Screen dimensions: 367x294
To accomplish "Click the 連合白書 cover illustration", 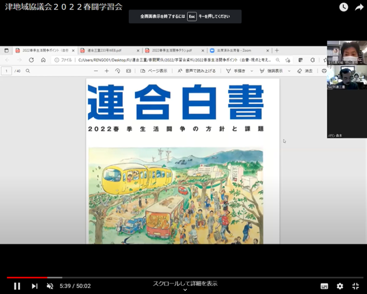I will point(176,195).
